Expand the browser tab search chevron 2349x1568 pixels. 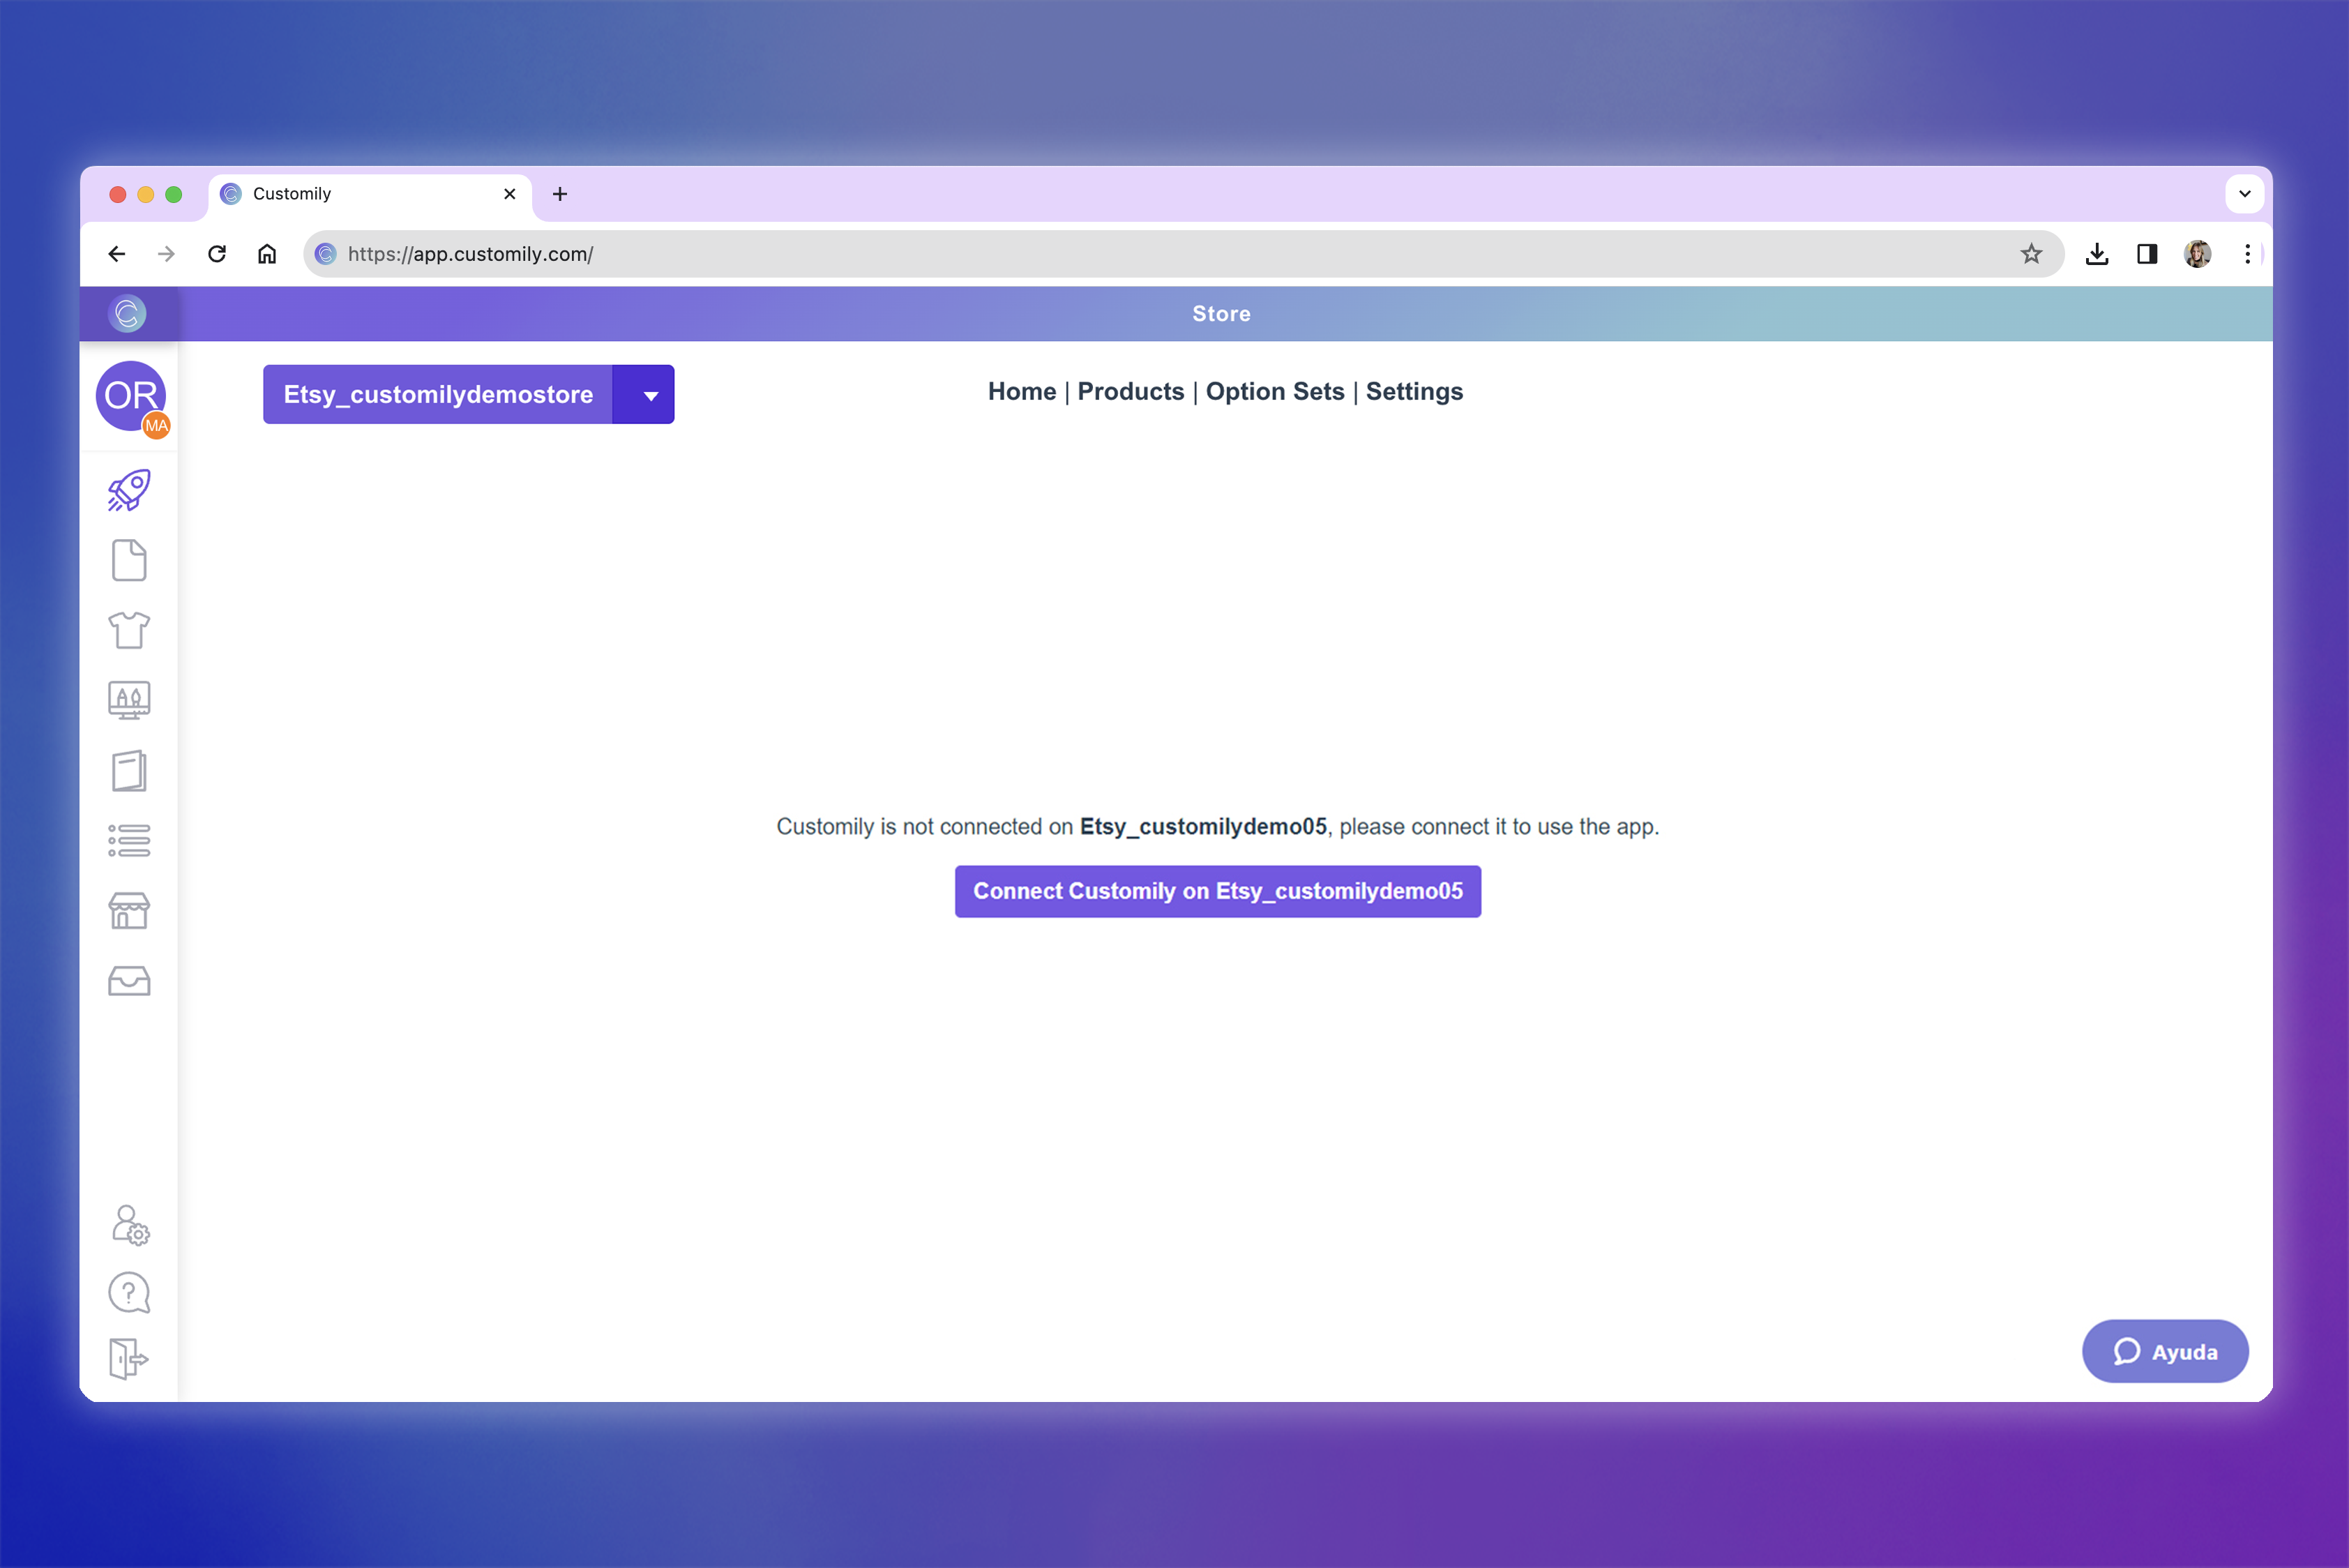(x=2244, y=194)
